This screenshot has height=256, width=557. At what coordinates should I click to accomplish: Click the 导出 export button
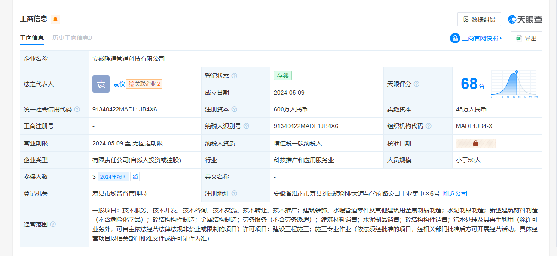click(x=526, y=38)
